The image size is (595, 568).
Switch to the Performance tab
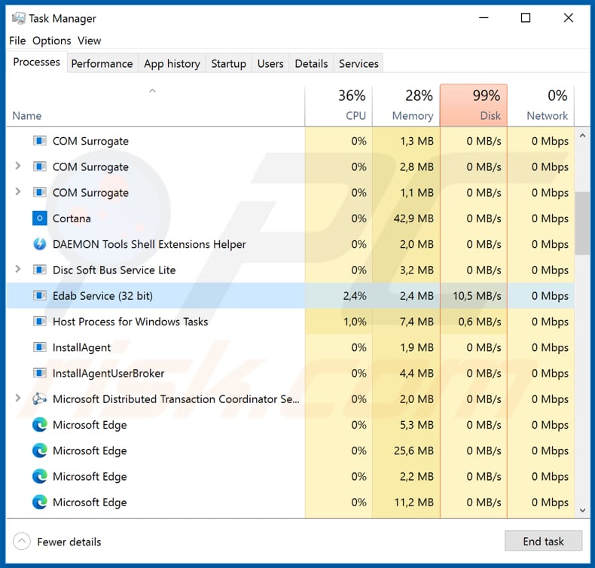click(102, 63)
